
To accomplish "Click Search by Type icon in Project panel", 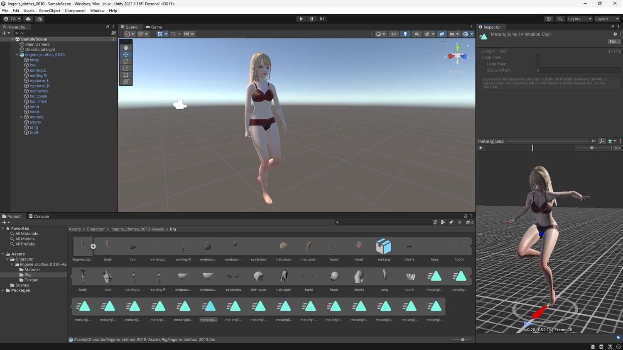I will [x=443, y=223].
